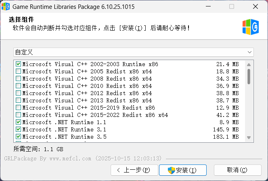The height and width of the screenshot is (181, 268).
Task: Close the installer window
Action: [255, 7]
